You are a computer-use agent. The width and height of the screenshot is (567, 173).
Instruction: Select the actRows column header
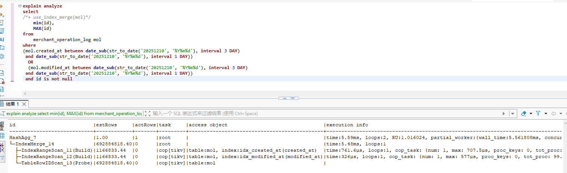tap(145, 125)
